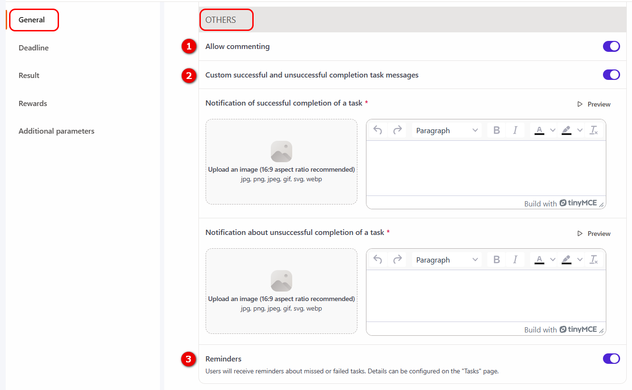
Task: Turn off custom completion task messages toggle
Action: 611,75
